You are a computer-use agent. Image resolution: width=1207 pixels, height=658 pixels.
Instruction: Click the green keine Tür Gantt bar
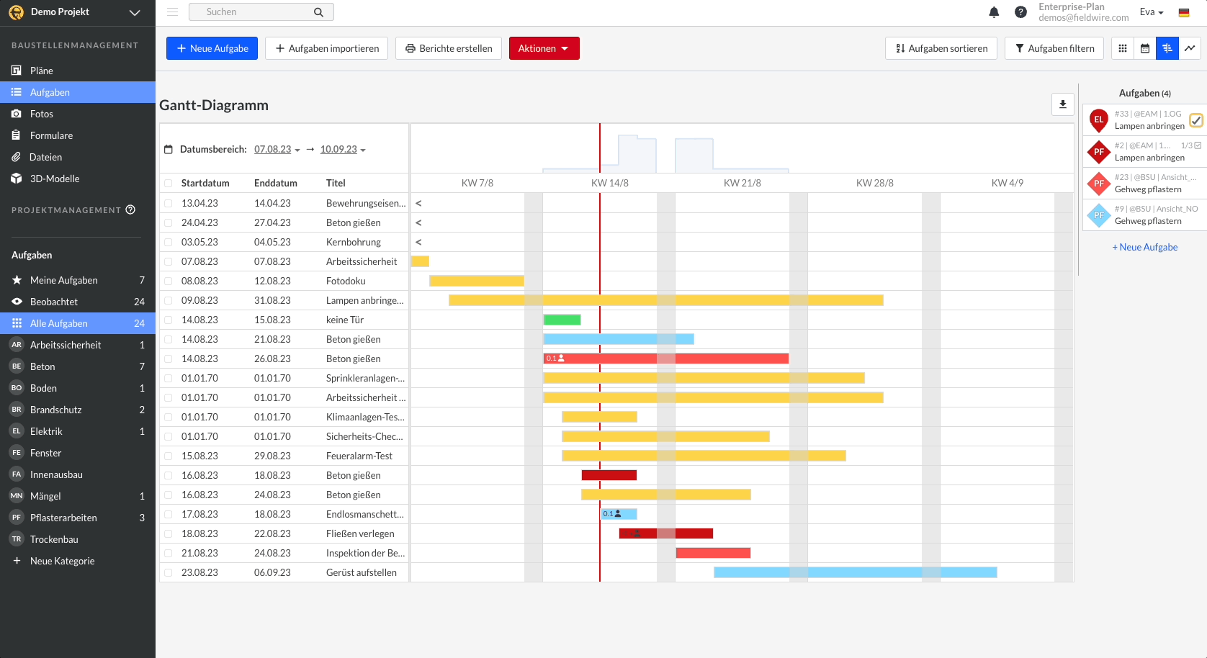562,320
